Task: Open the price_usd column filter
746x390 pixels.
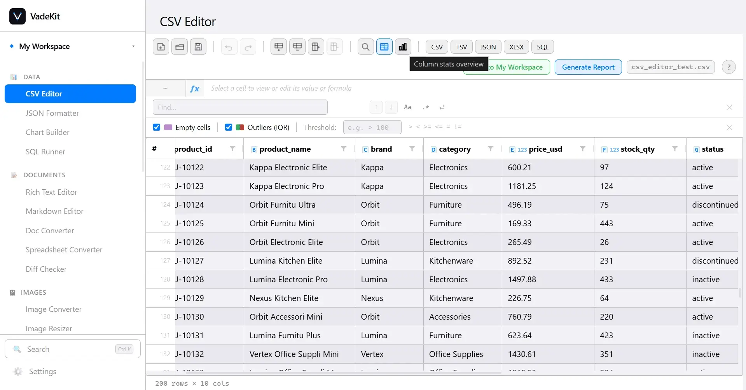Action: (583, 149)
